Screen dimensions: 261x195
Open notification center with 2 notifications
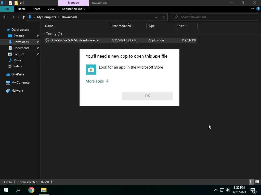coord(253,190)
